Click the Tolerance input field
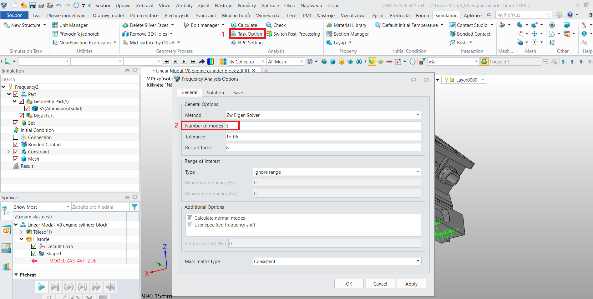Viewport: 593px width, 299px height. click(x=323, y=137)
